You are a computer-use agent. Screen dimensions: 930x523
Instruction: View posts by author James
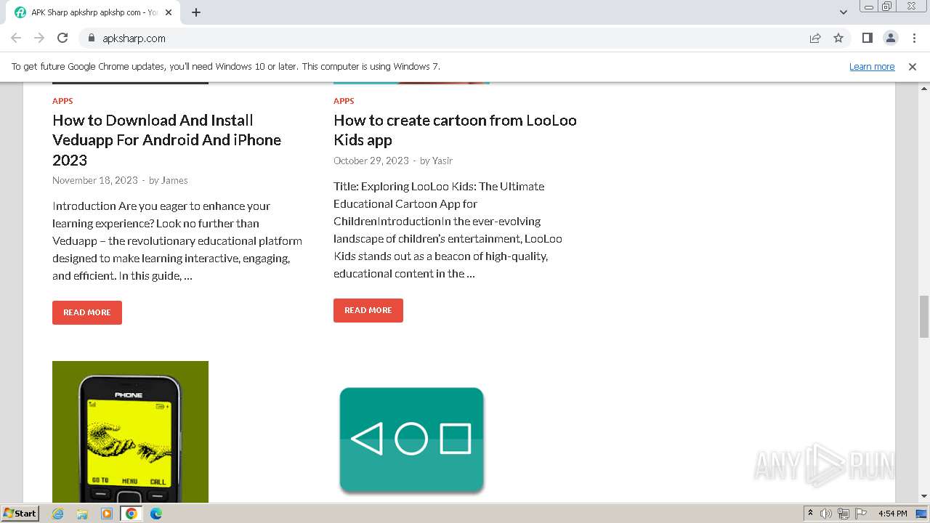coord(174,180)
